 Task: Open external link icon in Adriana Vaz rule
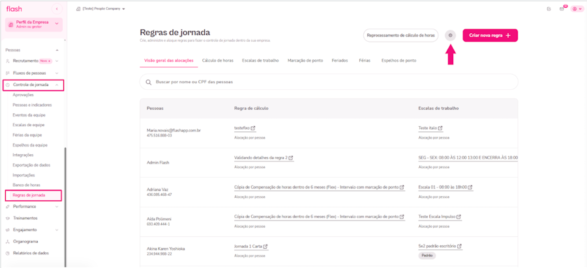point(402,187)
